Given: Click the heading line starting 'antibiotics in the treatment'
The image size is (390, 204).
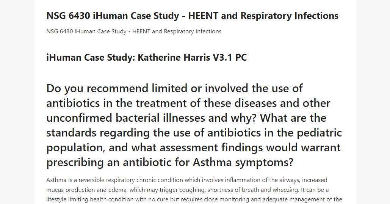Looking at the screenshot, I should [188, 103].
